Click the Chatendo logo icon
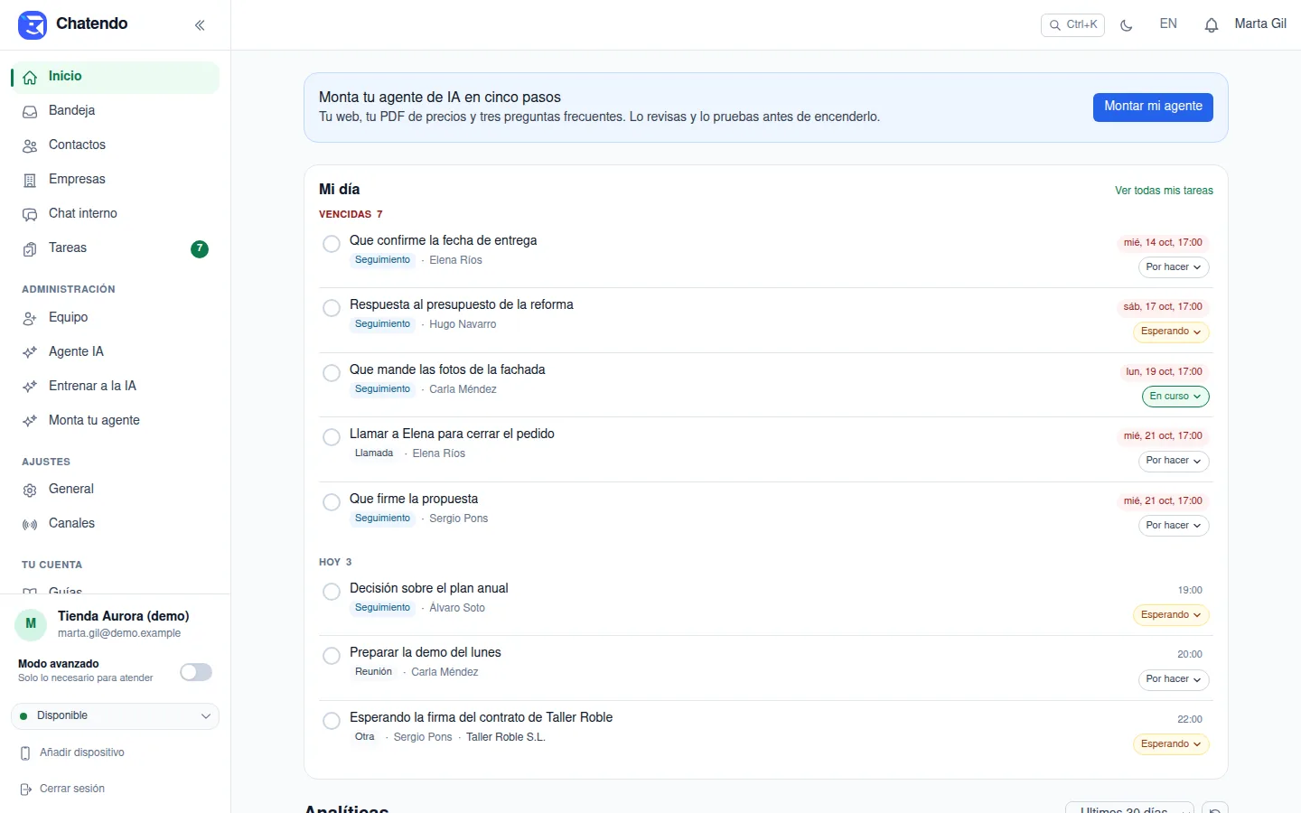1301x813 pixels. (x=33, y=24)
